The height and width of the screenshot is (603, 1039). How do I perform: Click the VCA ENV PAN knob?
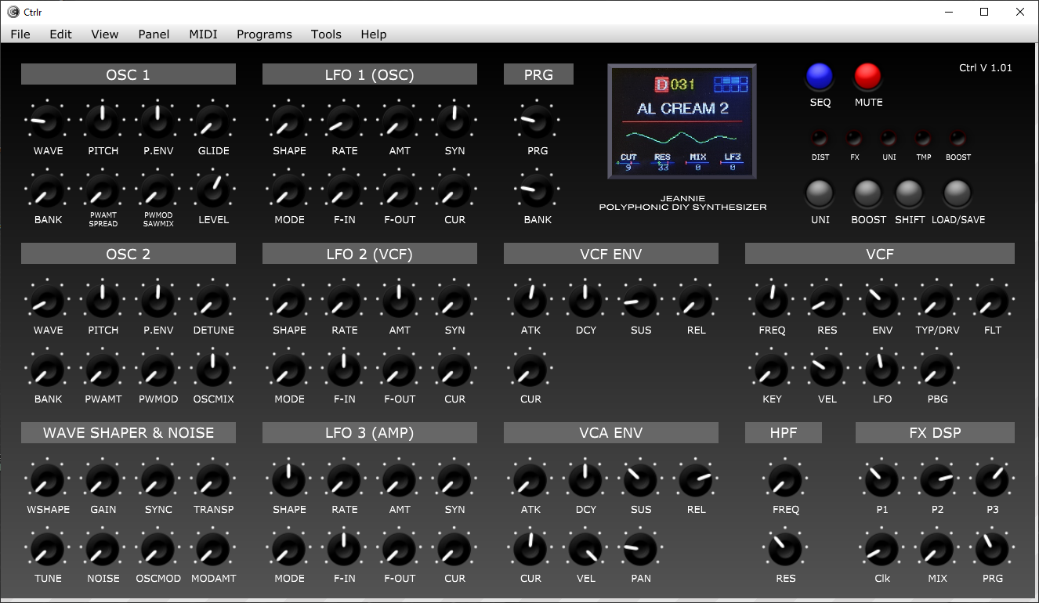coord(640,550)
